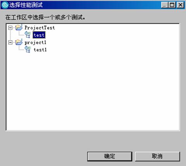Click the swirl application icon in title bar
Image resolution: width=186 pixels, height=166 pixels.
tap(5, 5)
